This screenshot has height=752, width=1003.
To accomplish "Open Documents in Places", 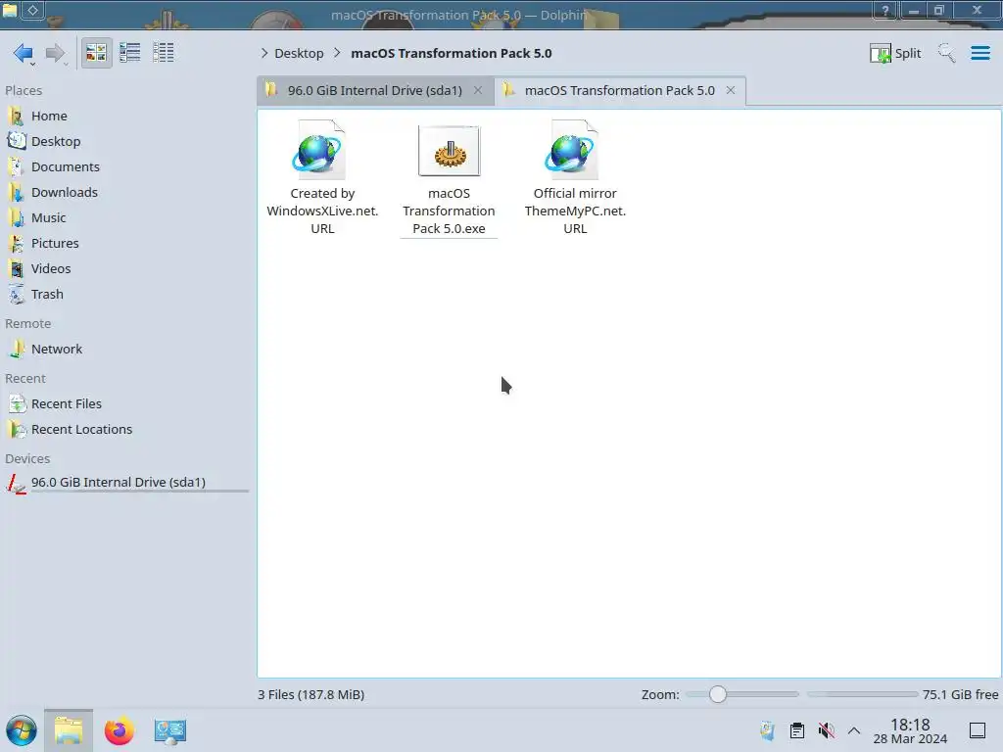I will (66, 166).
